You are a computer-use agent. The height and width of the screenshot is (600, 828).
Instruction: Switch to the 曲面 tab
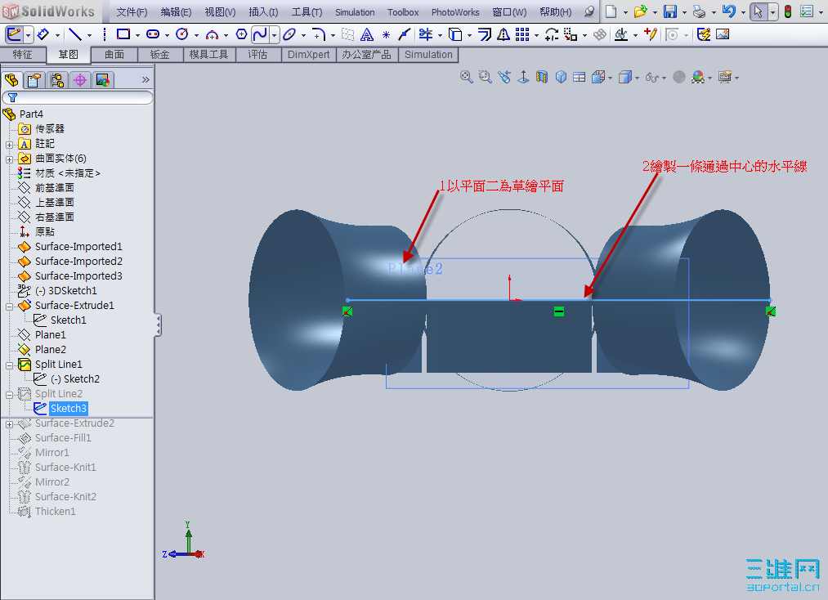click(114, 55)
